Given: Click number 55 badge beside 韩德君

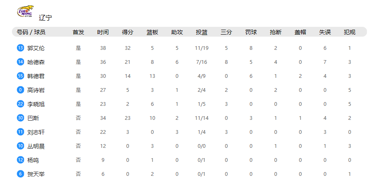Looking at the screenshot, I should [21, 76].
